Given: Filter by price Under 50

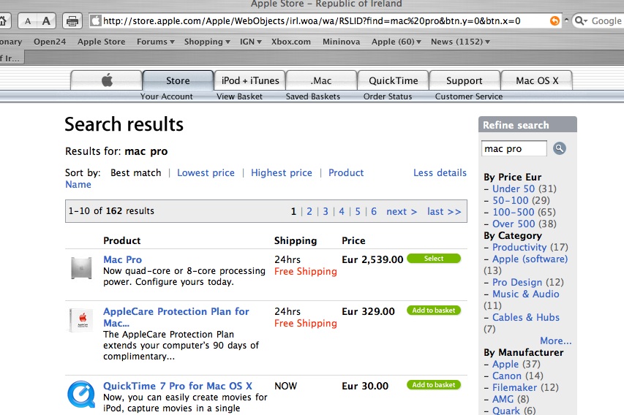Looking at the screenshot, I should (514, 189).
